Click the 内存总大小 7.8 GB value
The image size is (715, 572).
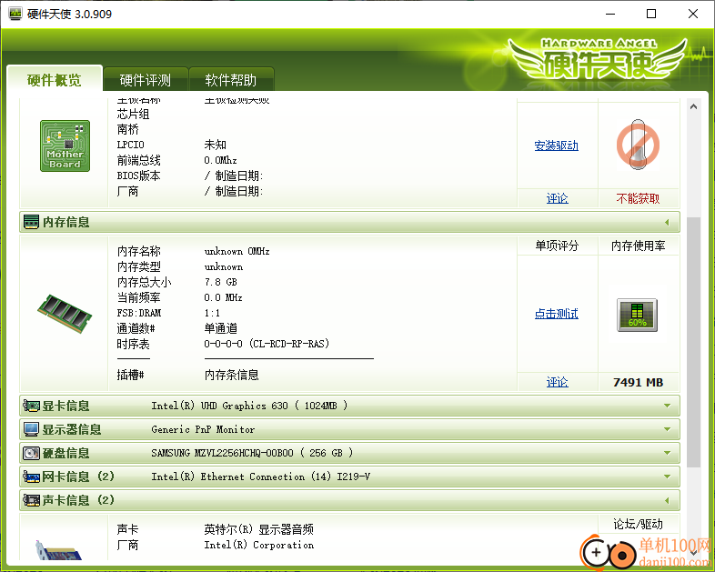click(221, 282)
